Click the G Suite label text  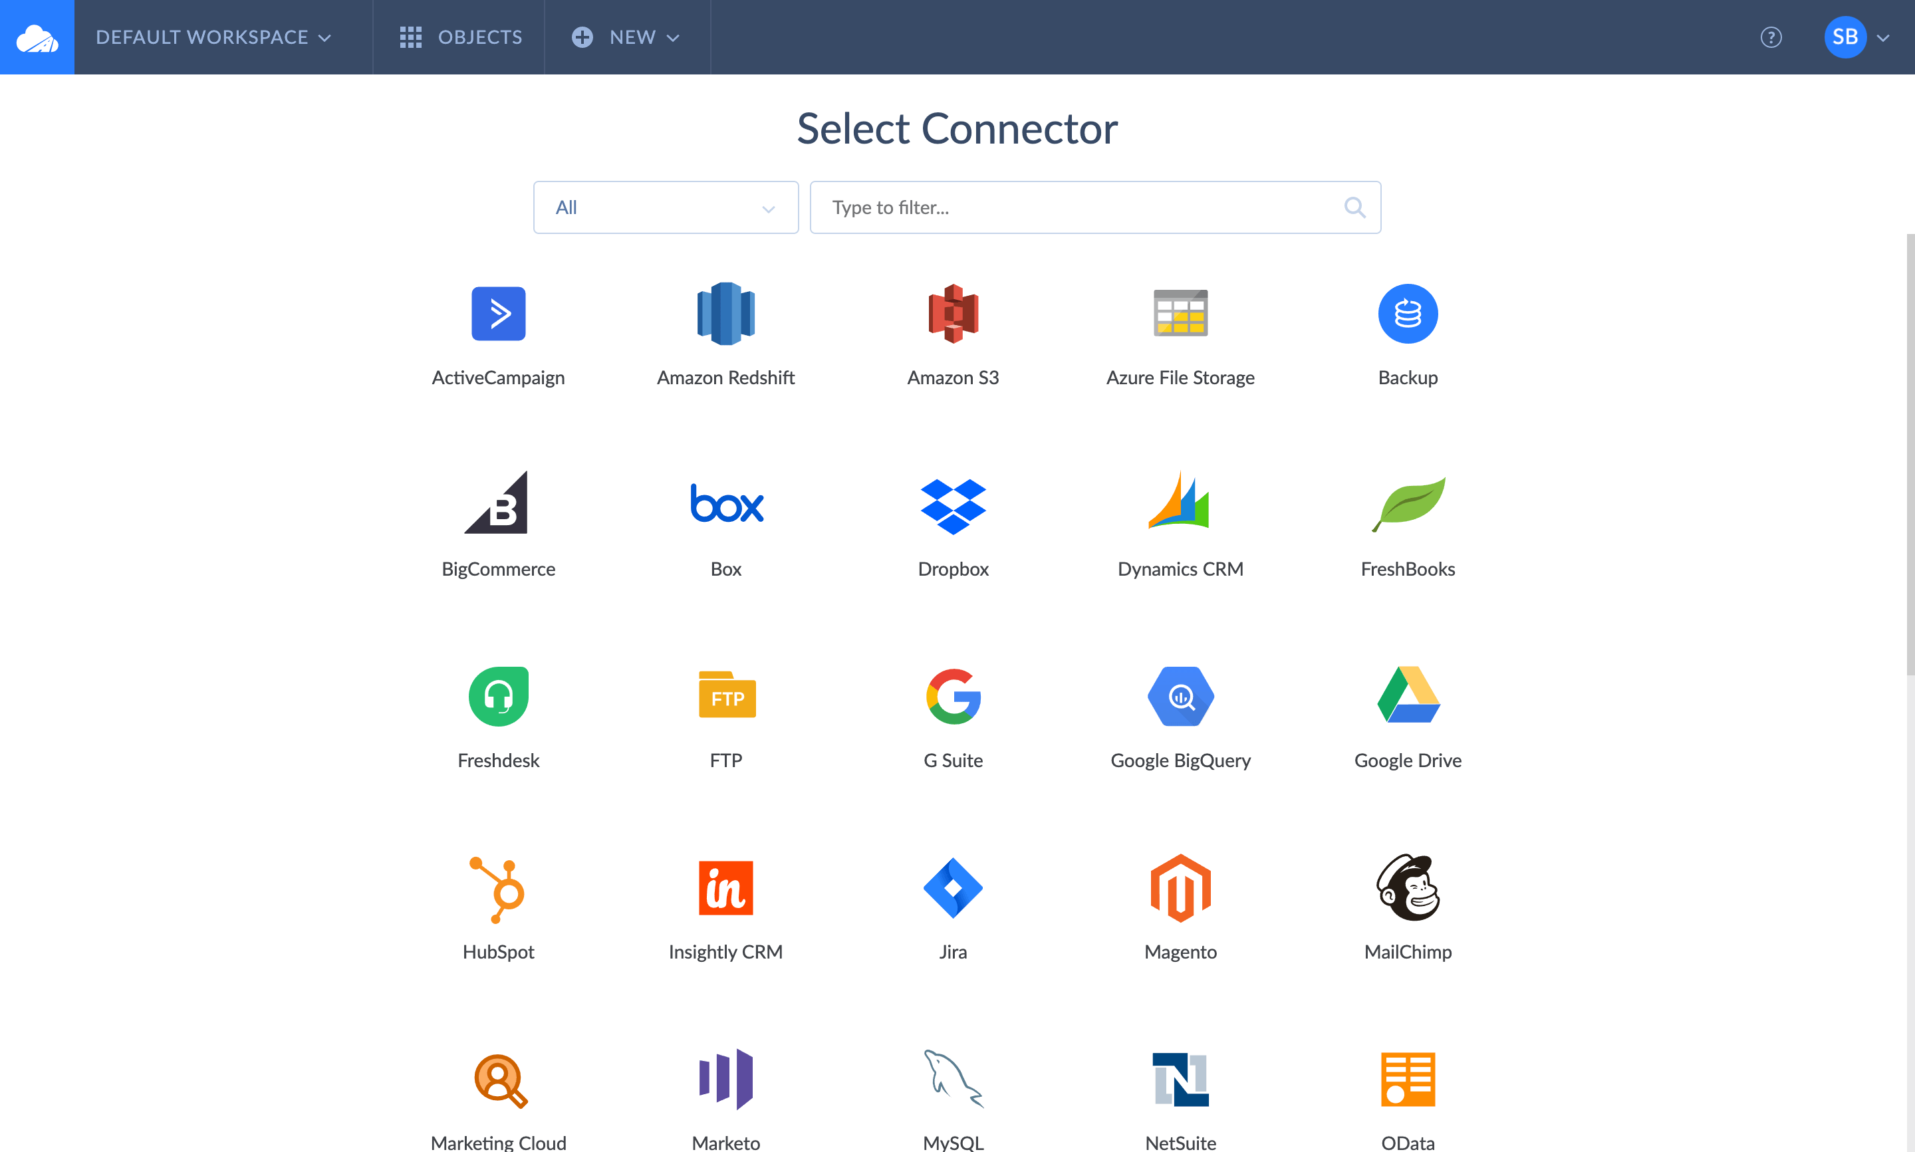[954, 760]
